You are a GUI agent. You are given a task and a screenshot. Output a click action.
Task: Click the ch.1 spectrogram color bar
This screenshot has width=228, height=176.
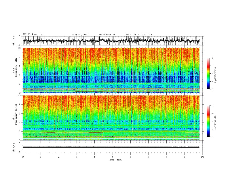point(208,74)
